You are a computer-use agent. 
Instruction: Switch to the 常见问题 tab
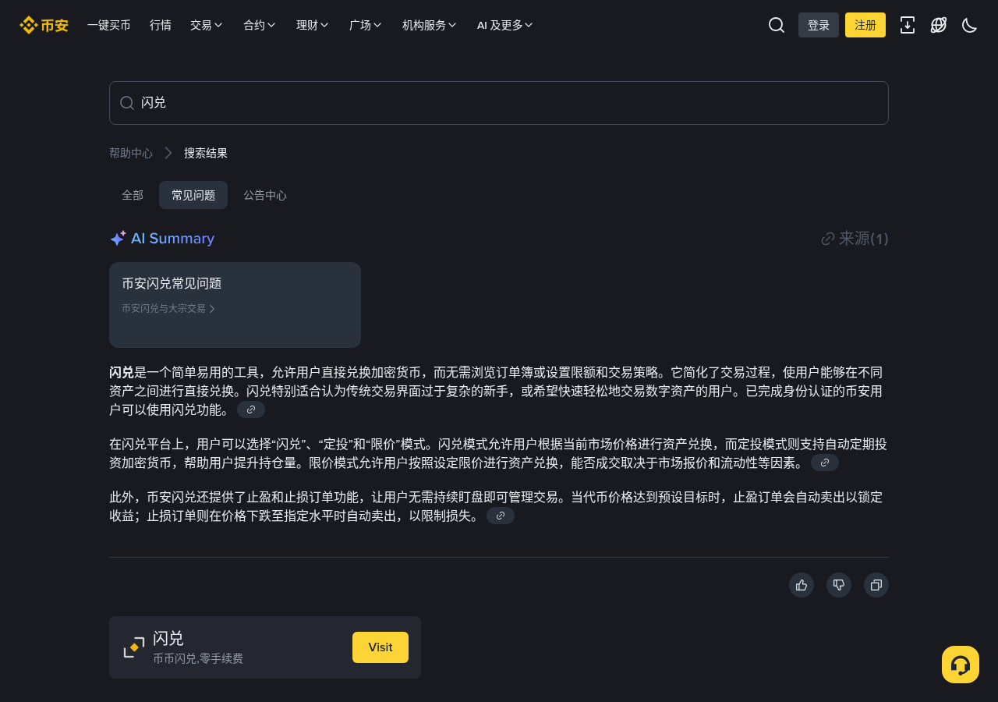pyautogui.click(x=193, y=195)
